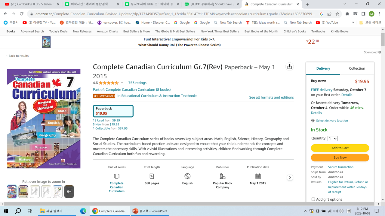This screenshot has width=385, height=216.
Task: Reload the Amazon page
Action: (x=22, y=14)
